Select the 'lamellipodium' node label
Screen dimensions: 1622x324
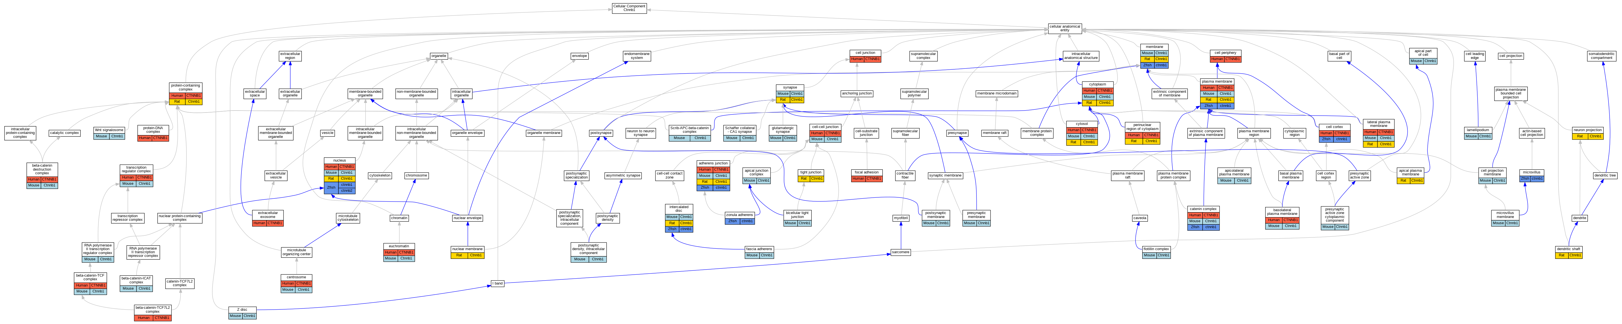point(1478,130)
